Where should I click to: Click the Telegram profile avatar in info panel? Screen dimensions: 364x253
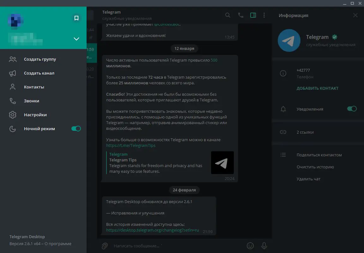(289, 40)
